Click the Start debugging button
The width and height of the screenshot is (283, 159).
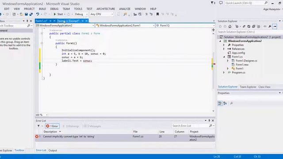pyautogui.click(x=58, y=14)
